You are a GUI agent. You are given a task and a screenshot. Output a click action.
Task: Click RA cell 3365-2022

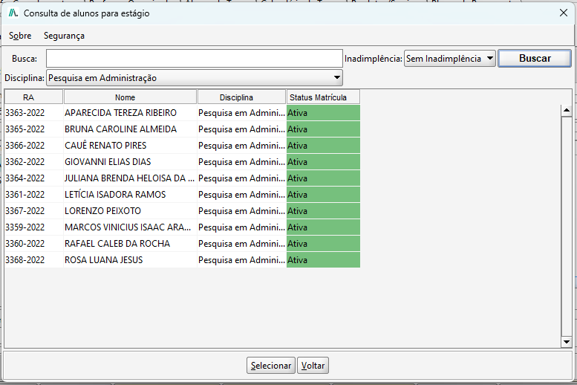tap(34, 129)
